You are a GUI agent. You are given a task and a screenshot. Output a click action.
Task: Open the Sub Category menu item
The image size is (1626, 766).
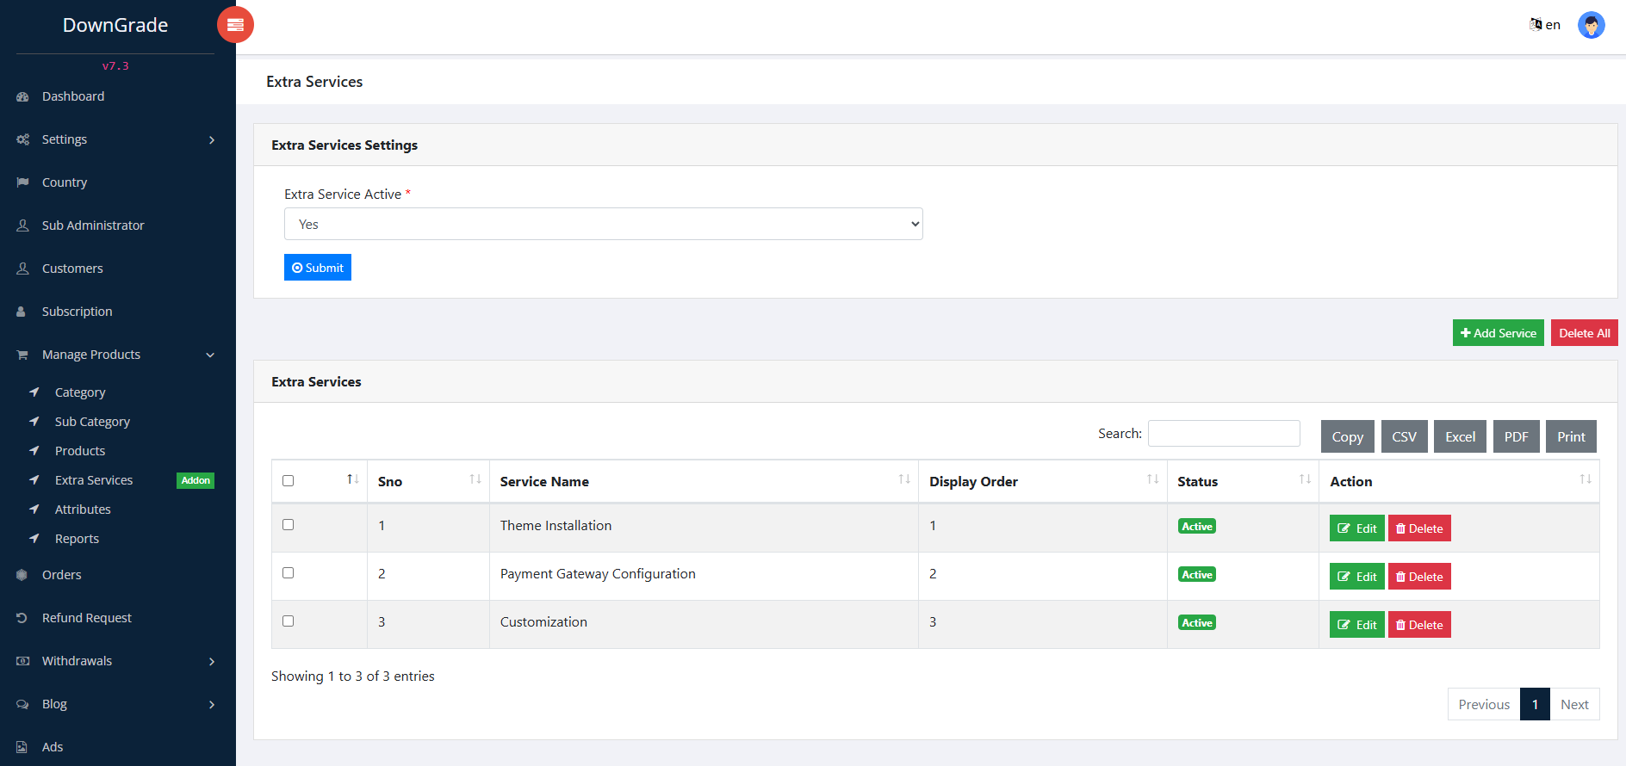(92, 422)
